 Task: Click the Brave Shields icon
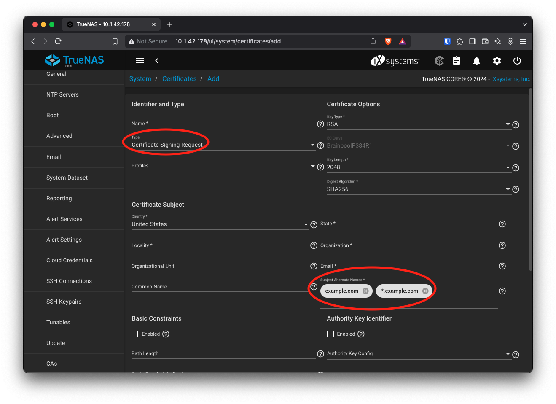pyautogui.click(x=388, y=41)
